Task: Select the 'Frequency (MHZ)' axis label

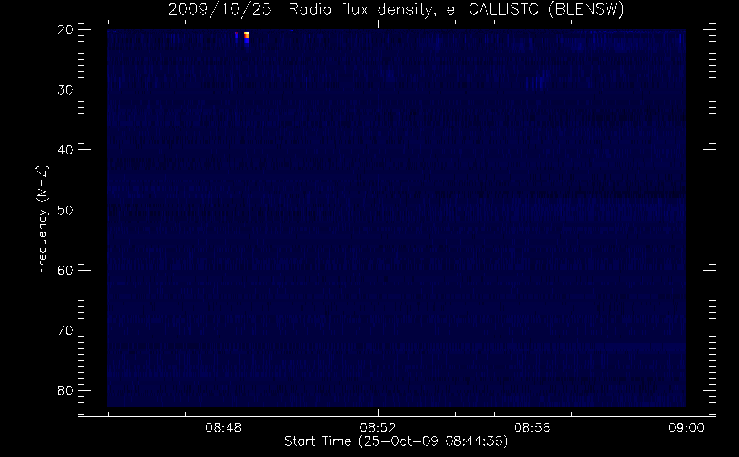Action: pyautogui.click(x=42, y=219)
